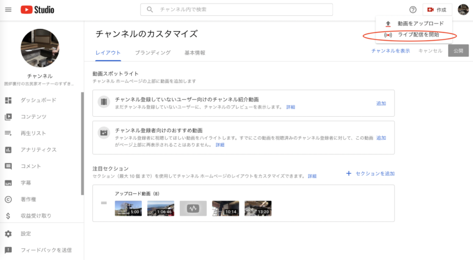This screenshot has height=260, width=473.
Task: Grab the drag handle of アップロード動画 section
Action: tap(104, 203)
